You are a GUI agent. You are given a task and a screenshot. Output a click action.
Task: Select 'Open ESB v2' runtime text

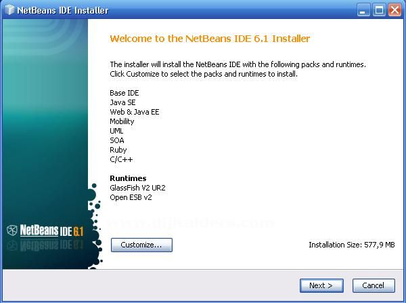tap(131, 197)
